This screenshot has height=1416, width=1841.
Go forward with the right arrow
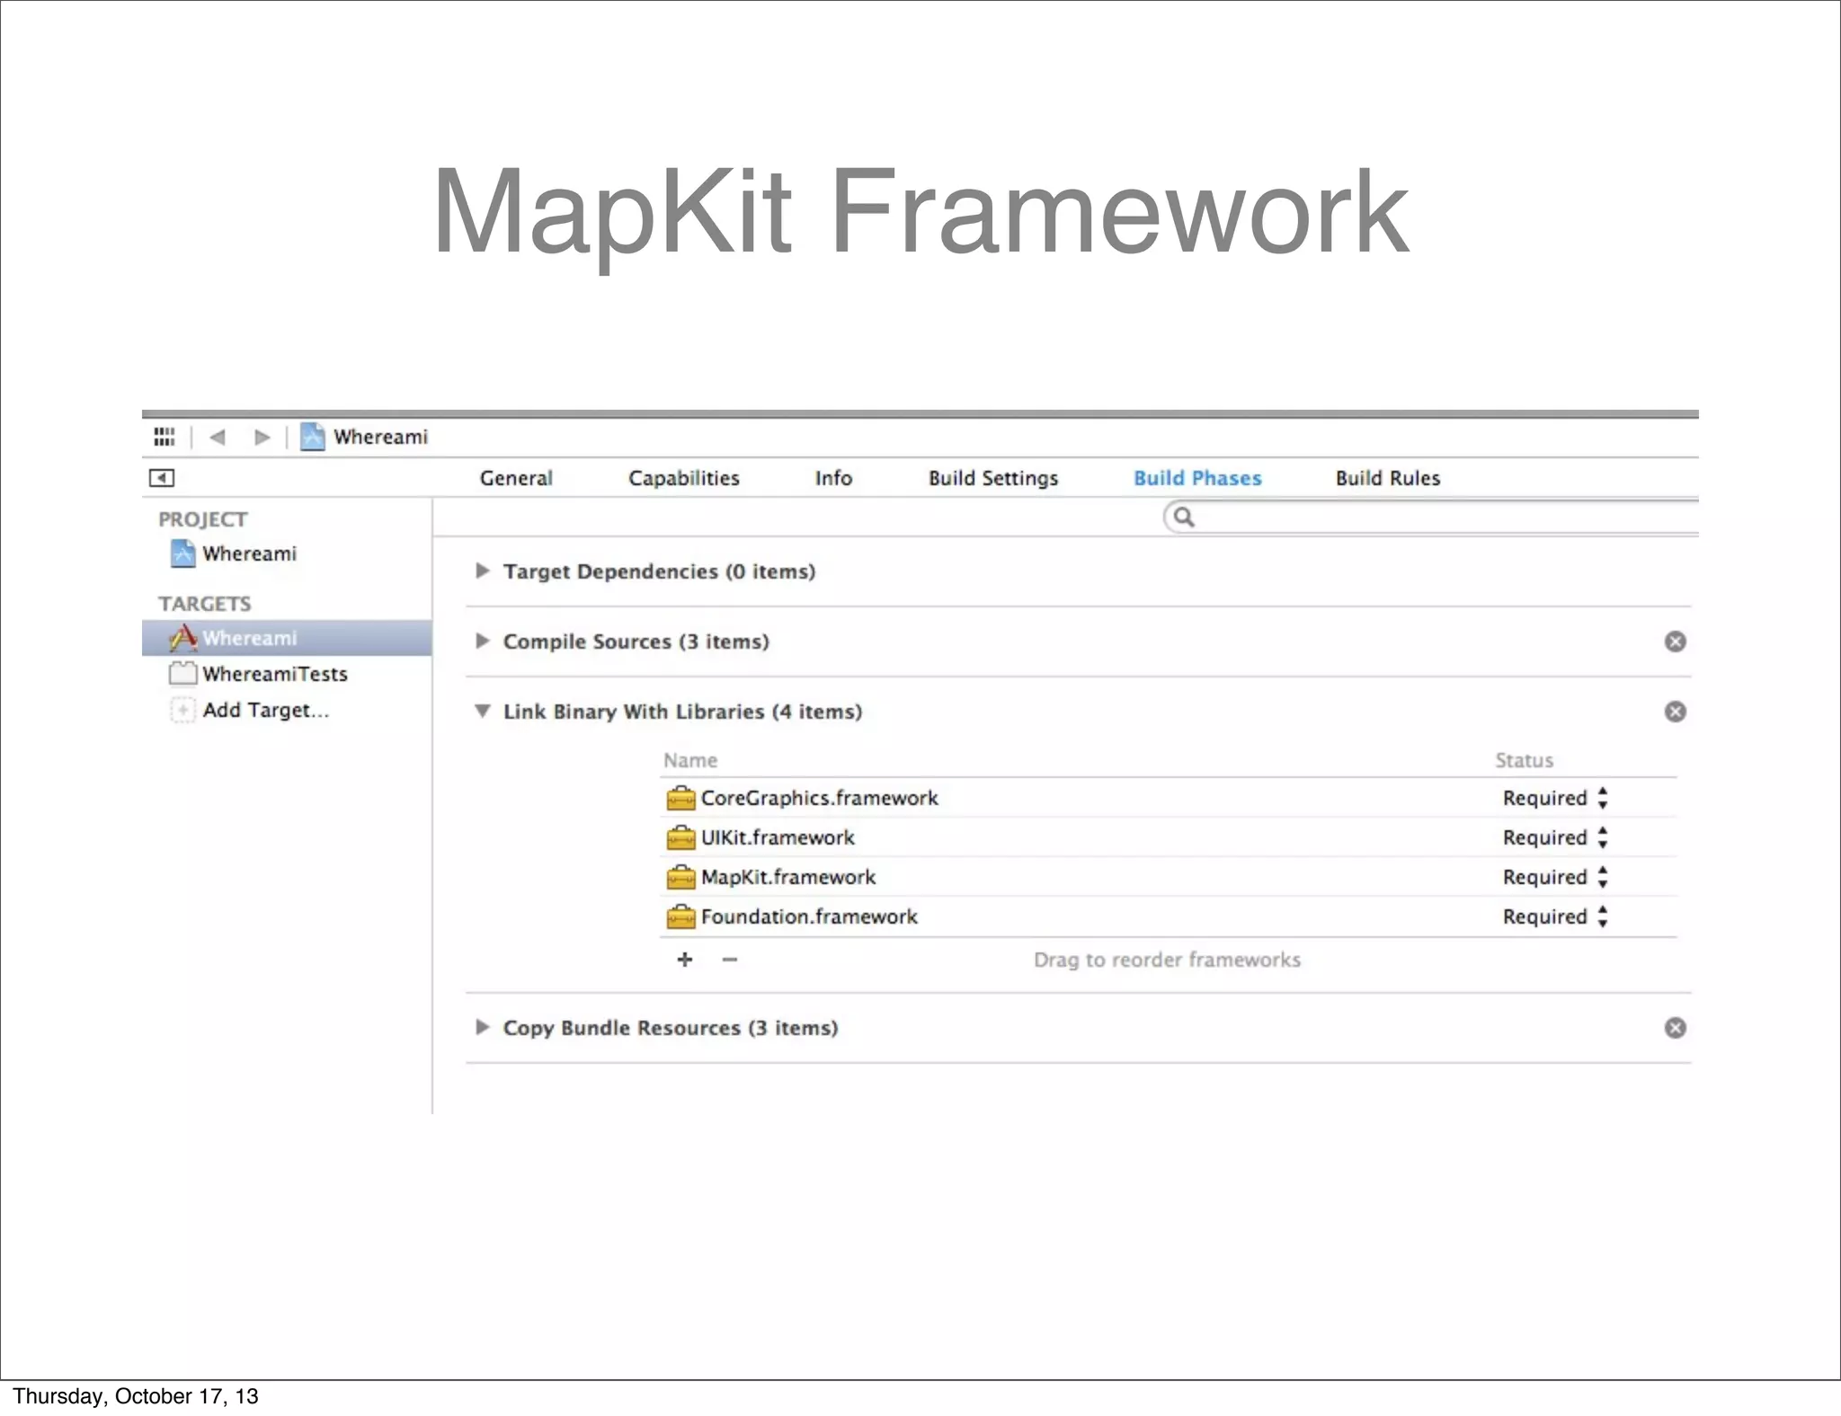(262, 437)
